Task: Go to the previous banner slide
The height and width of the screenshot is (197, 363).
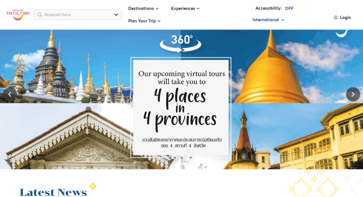Action: 10,94
